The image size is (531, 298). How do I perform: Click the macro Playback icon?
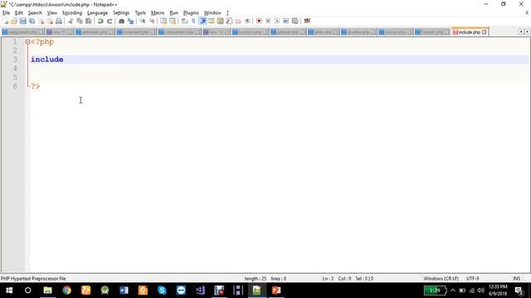tap(276, 21)
